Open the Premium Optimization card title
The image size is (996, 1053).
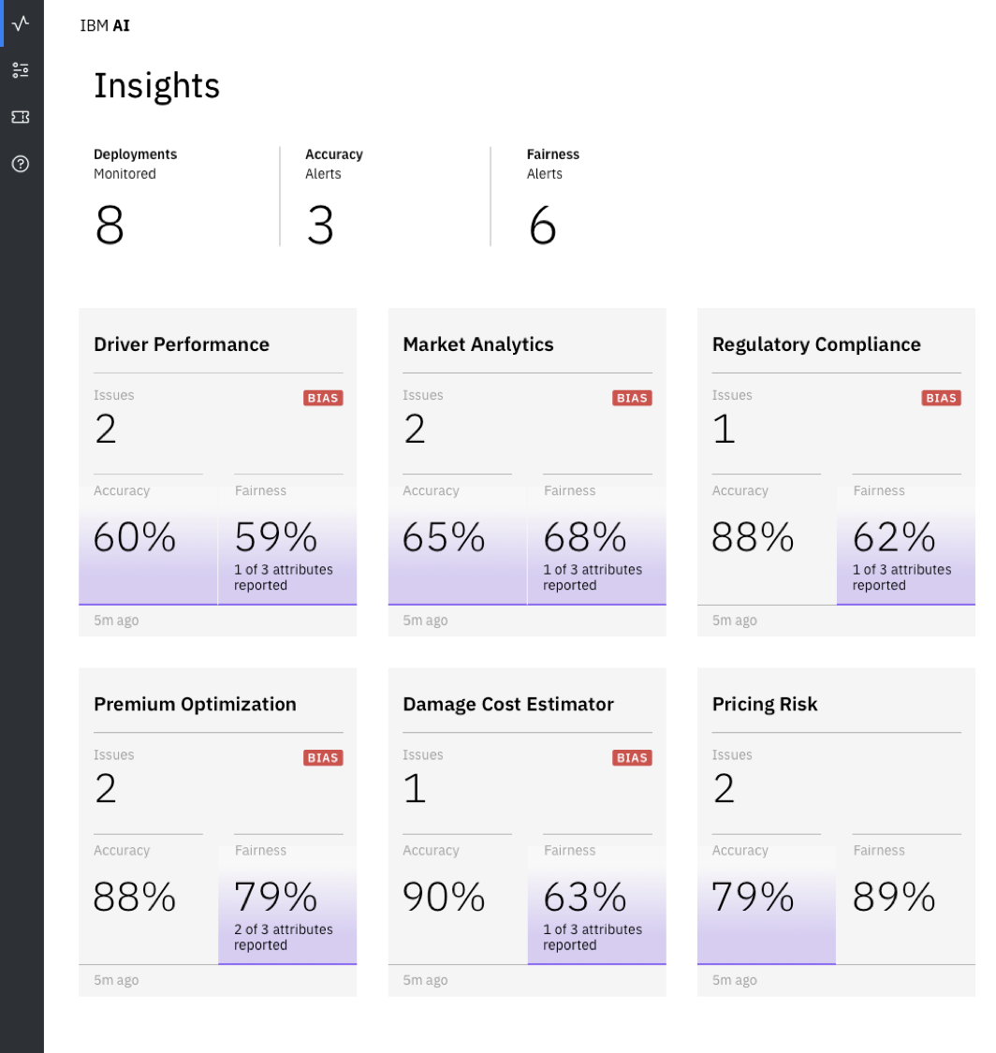point(195,704)
